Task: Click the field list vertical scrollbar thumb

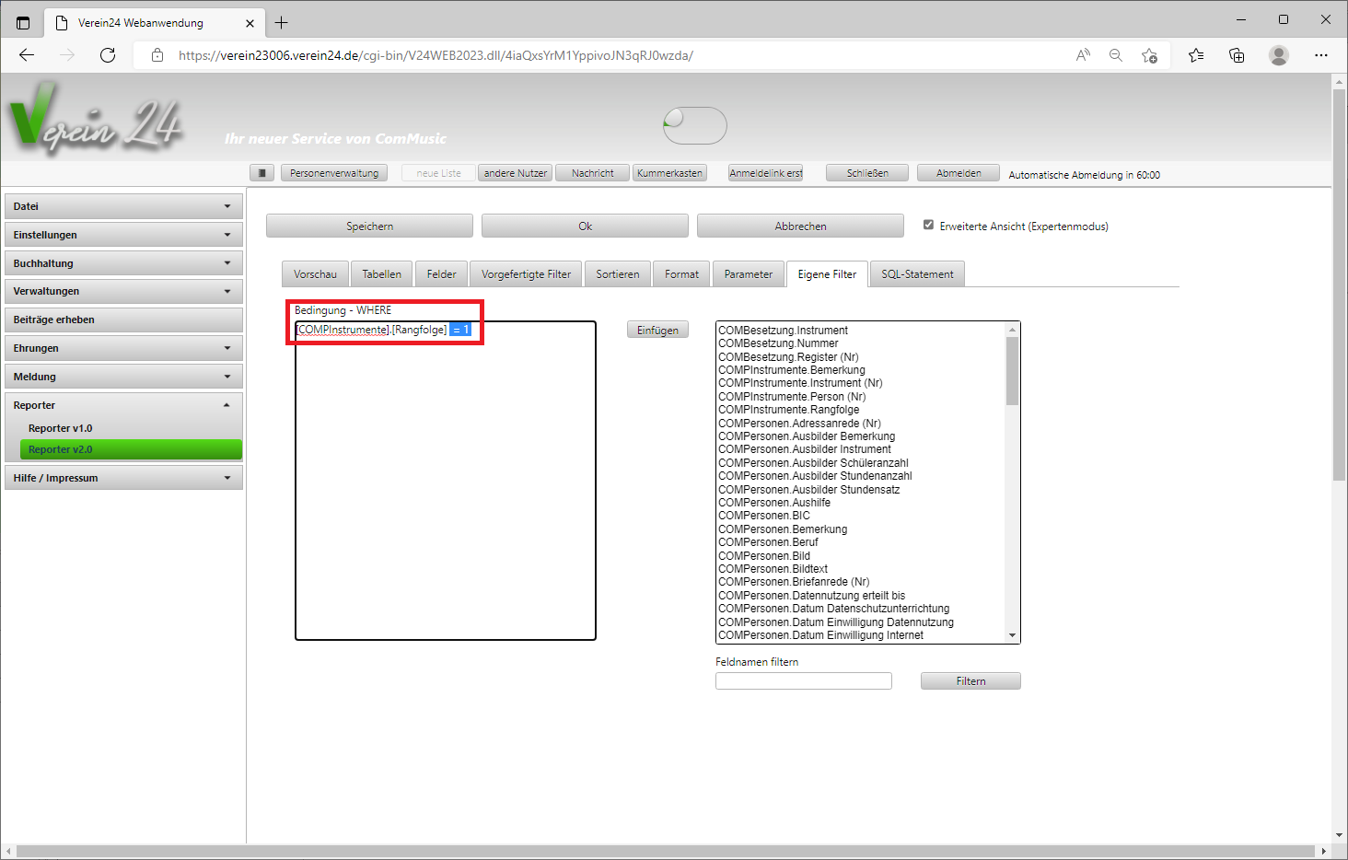Action: [1013, 370]
